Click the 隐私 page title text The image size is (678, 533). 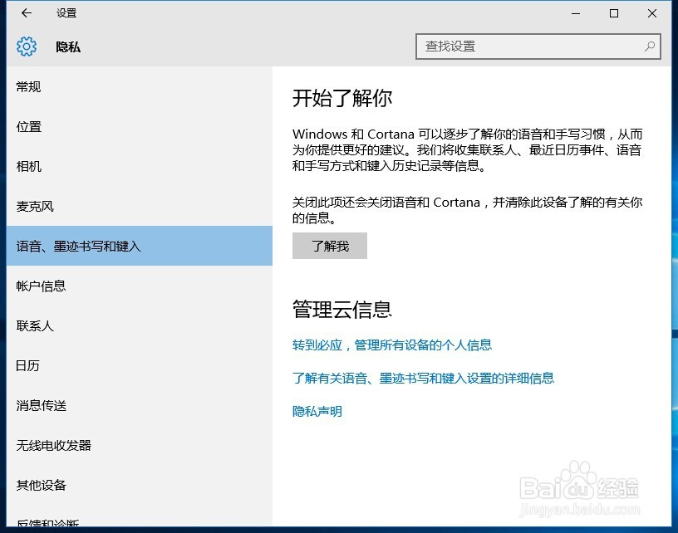[68, 46]
